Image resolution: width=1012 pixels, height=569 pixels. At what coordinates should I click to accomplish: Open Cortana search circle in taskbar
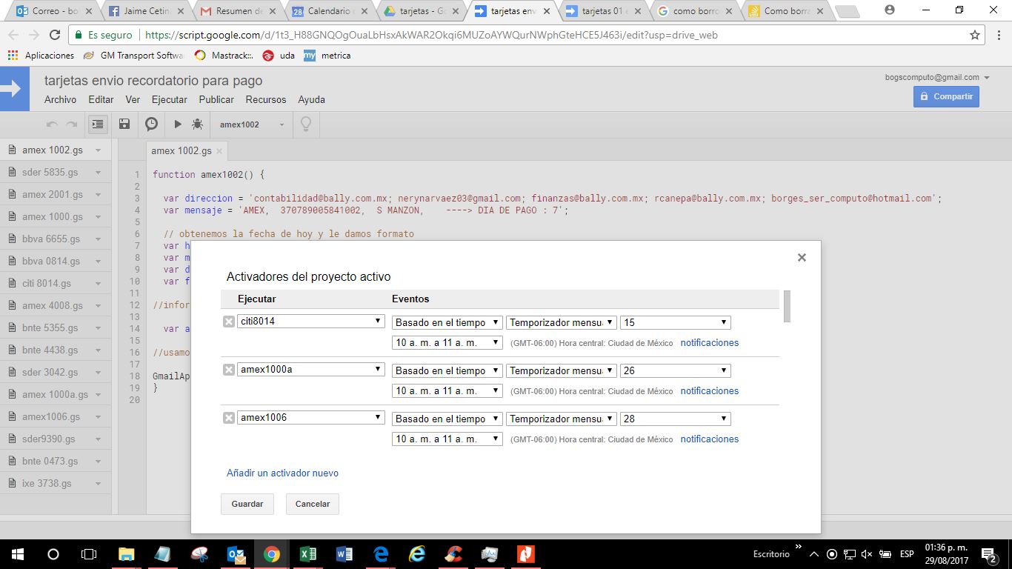click(x=53, y=553)
